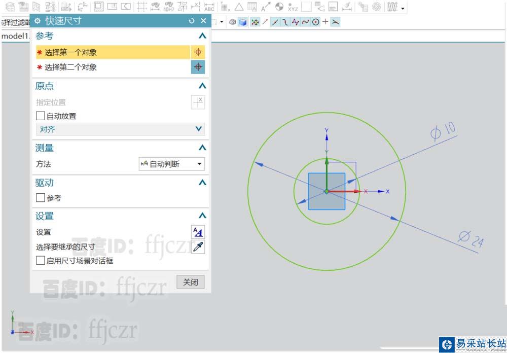This screenshot has width=507, height=353.
Task: Click the empty square frame toolbar icon
Action: tap(306, 7)
